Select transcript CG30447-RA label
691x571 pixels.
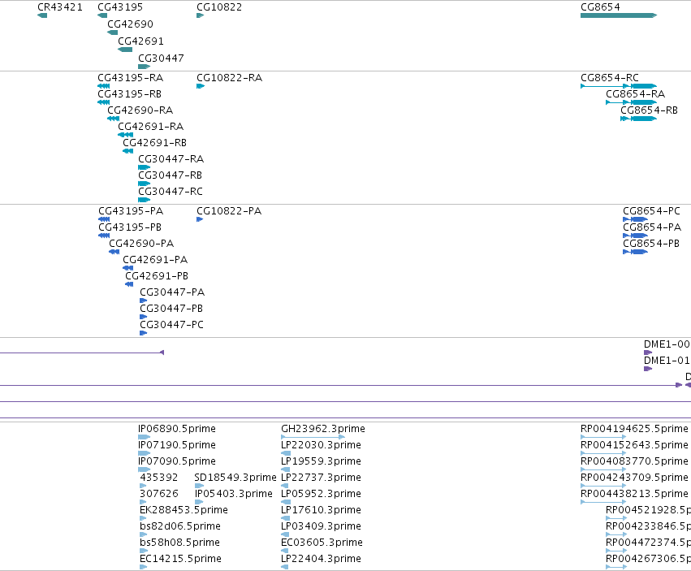(171, 159)
